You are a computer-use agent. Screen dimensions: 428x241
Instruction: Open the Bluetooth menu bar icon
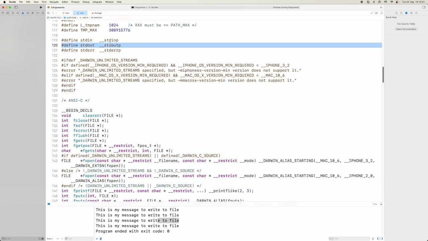374,2
